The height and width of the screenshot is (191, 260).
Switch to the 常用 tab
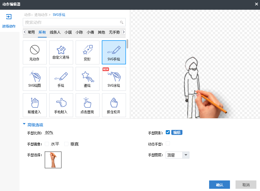[31, 32]
